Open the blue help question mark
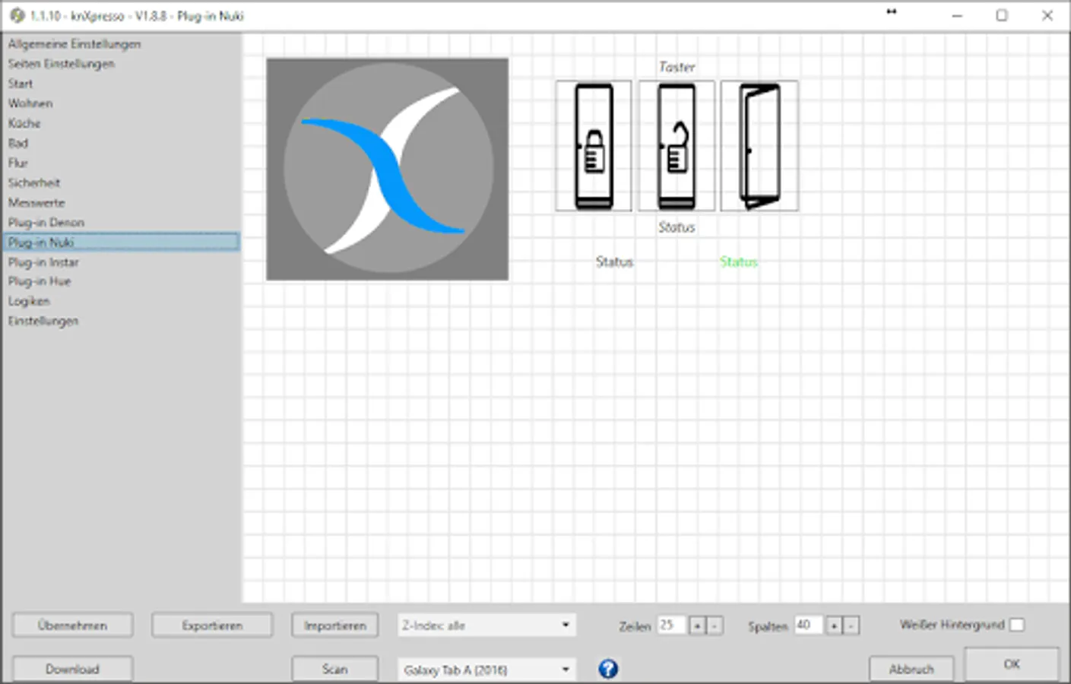The image size is (1071, 684). pos(608,669)
